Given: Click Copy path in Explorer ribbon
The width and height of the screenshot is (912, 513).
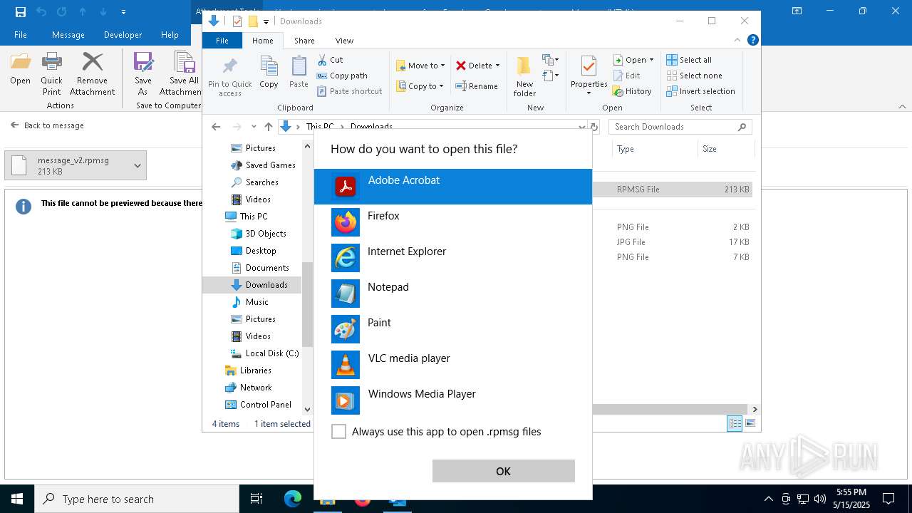Looking at the screenshot, I should pyautogui.click(x=342, y=76).
